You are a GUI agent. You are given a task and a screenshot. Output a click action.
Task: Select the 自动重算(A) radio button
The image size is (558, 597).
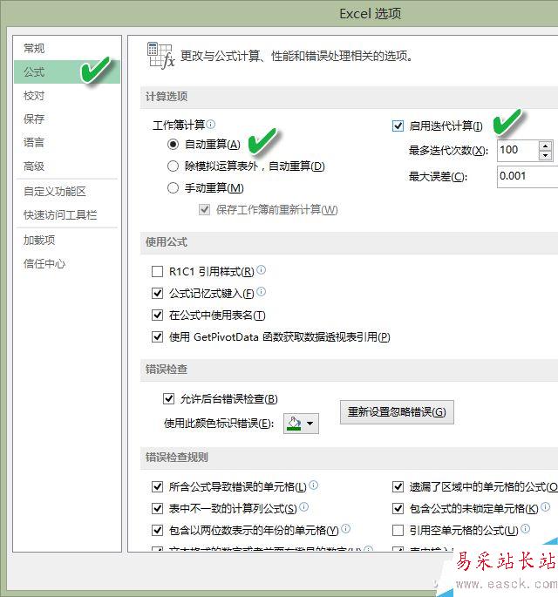tap(173, 145)
